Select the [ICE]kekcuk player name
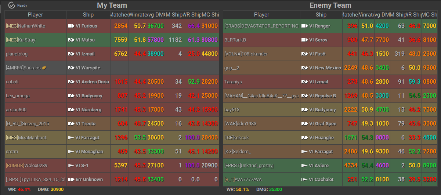Viewport: 441px width, 195px height. point(236,138)
